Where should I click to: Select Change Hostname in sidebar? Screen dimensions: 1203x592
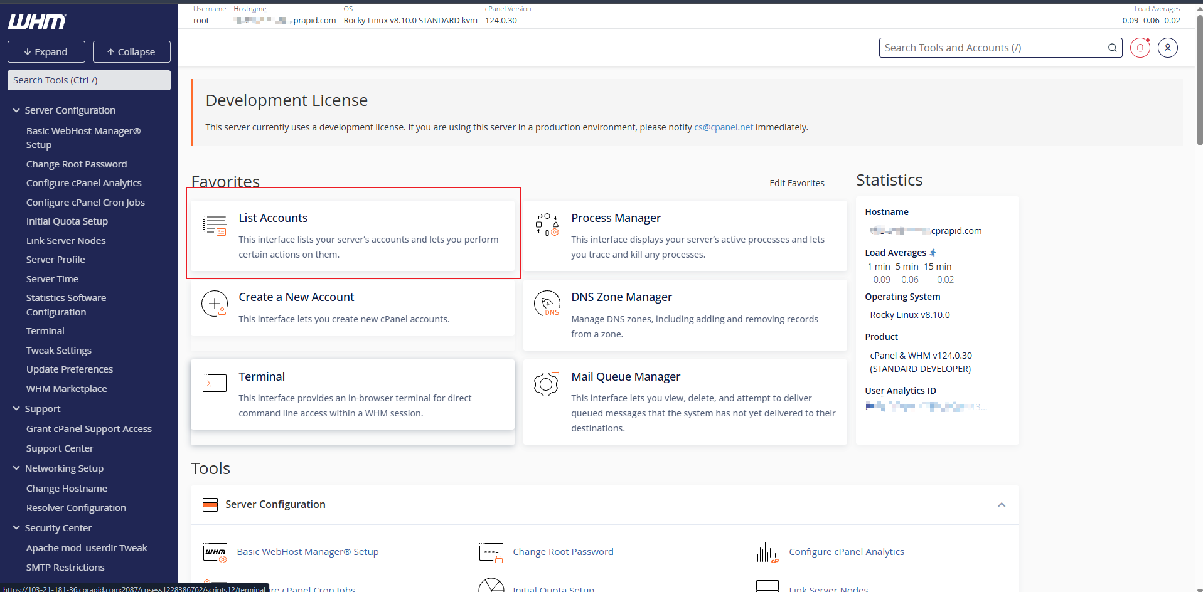click(67, 489)
